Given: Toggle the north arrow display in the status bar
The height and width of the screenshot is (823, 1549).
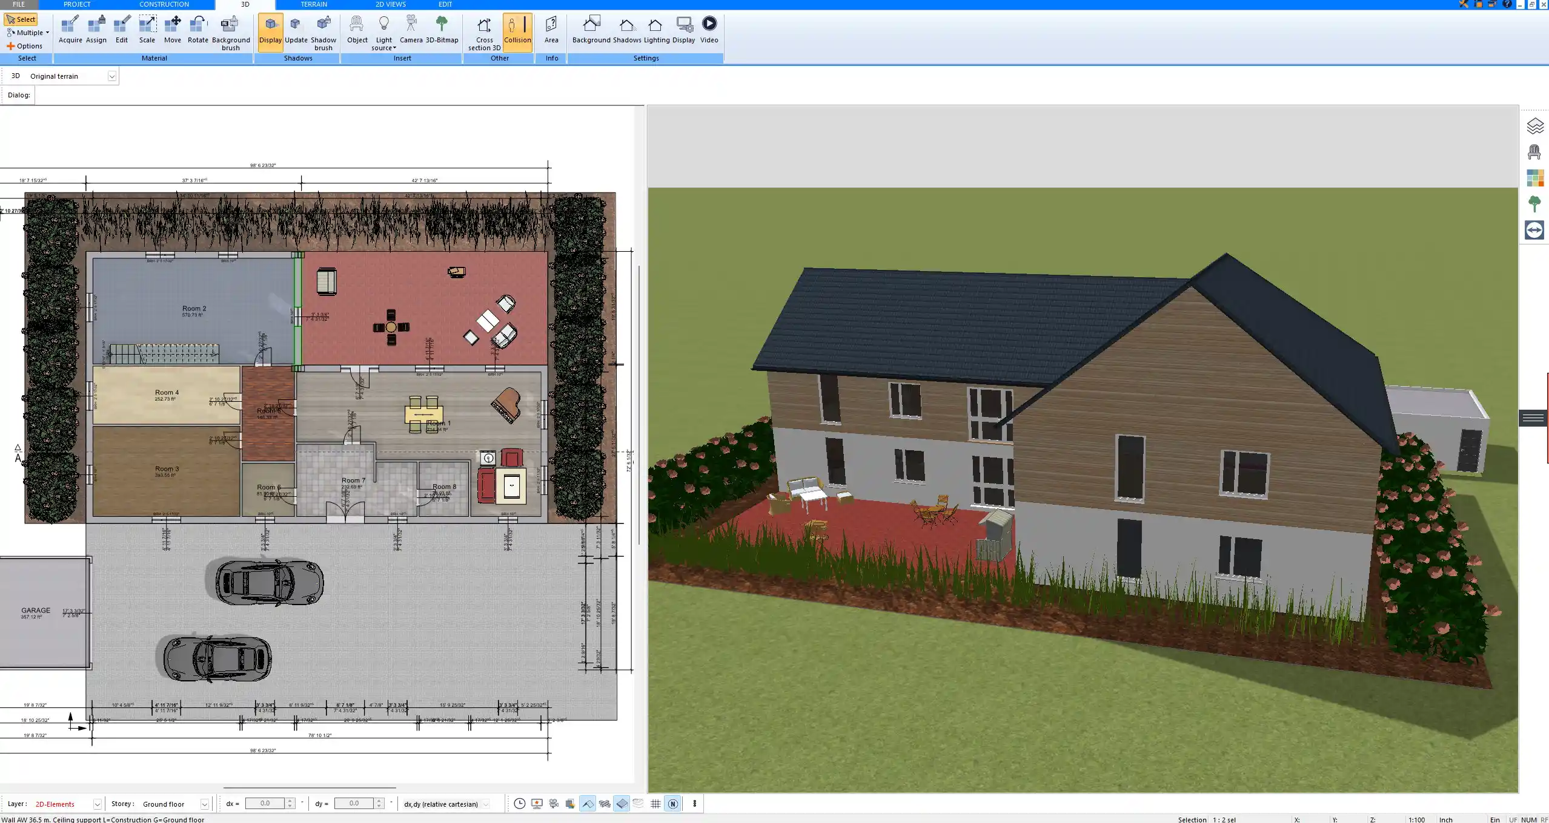Looking at the screenshot, I should click(x=672, y=804).
